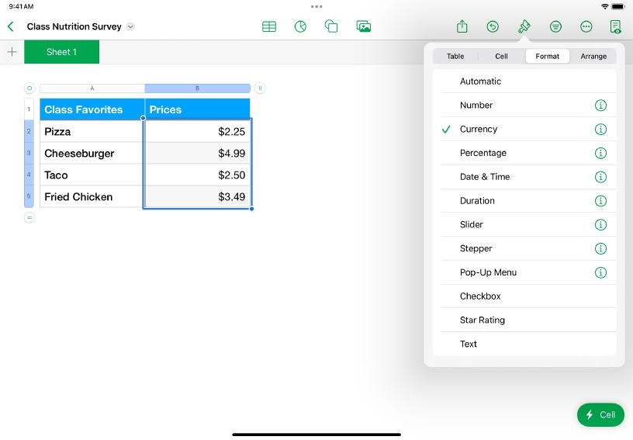Tap the green Cell action button
Image resolution: width=633 pixels, height=440 pixels.
click(600, 414)
